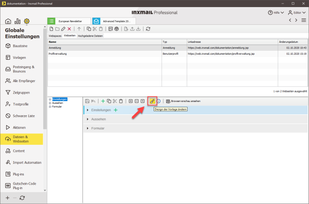Open the European Newsletter tab
The image size is (309, 204).
69,21
